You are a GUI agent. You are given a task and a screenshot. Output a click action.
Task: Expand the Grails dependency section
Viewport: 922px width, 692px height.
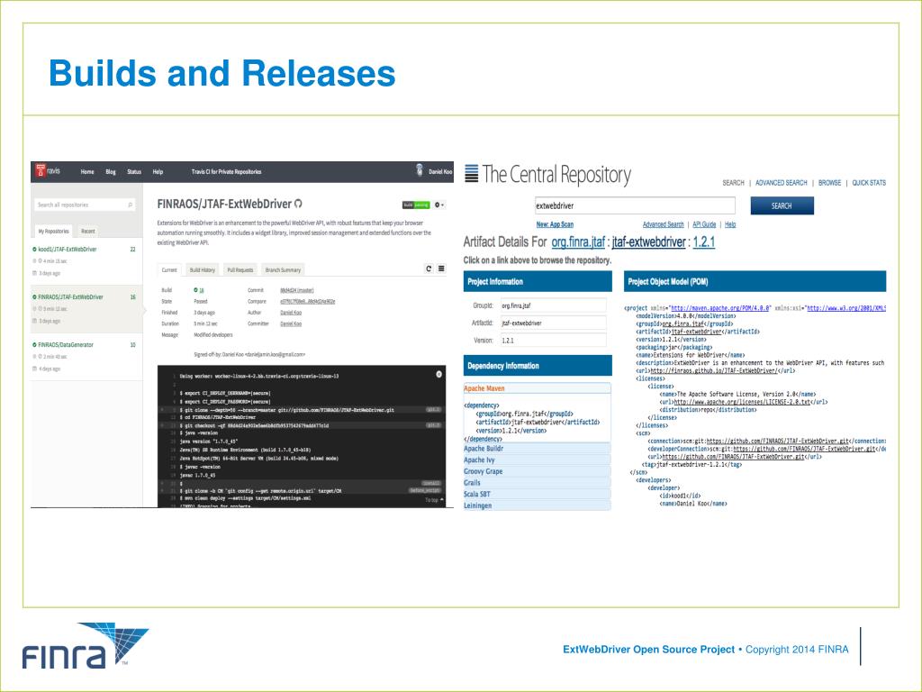point(537,483)
